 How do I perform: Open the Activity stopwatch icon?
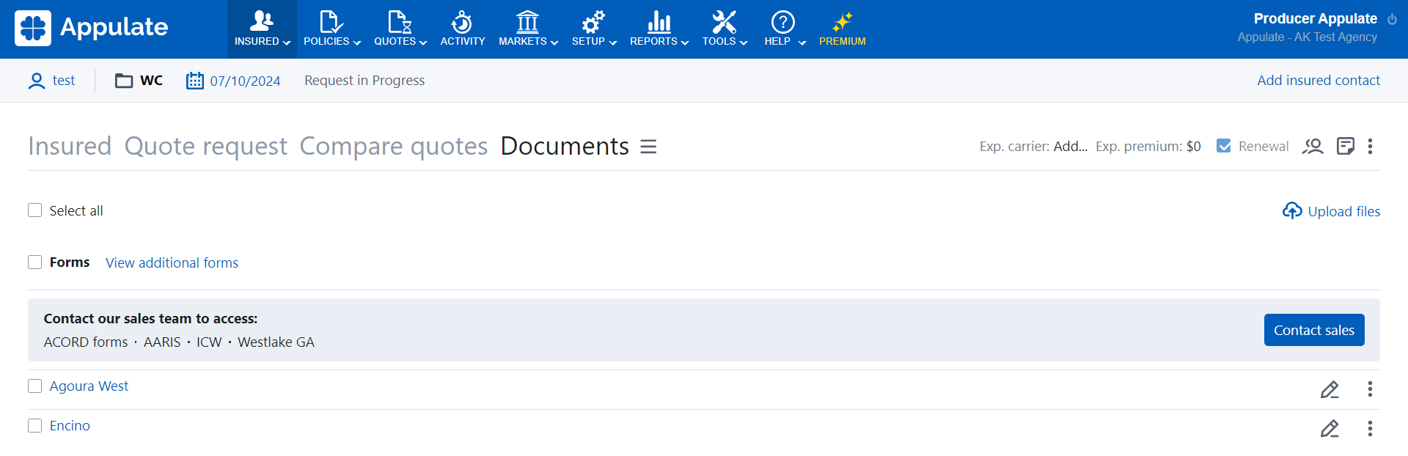point(462,22)
